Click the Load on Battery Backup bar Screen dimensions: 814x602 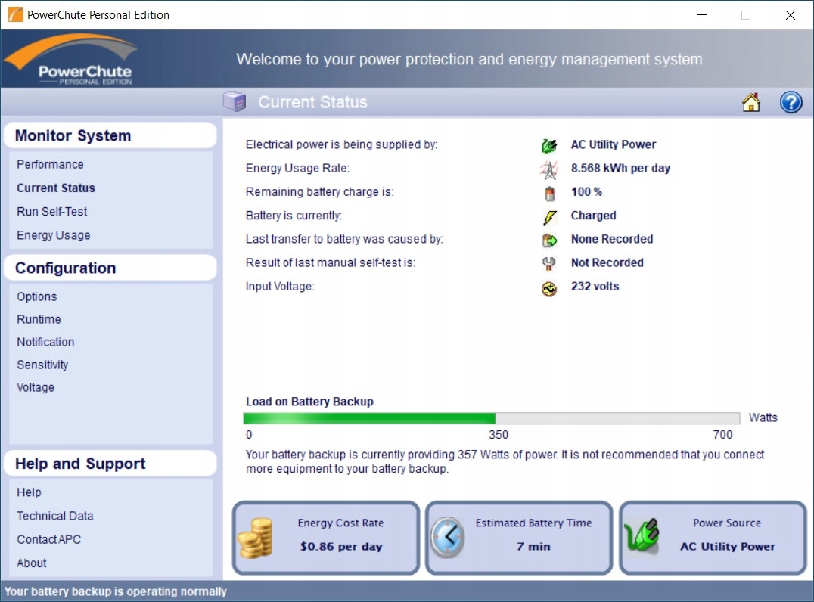pos(491,418)
